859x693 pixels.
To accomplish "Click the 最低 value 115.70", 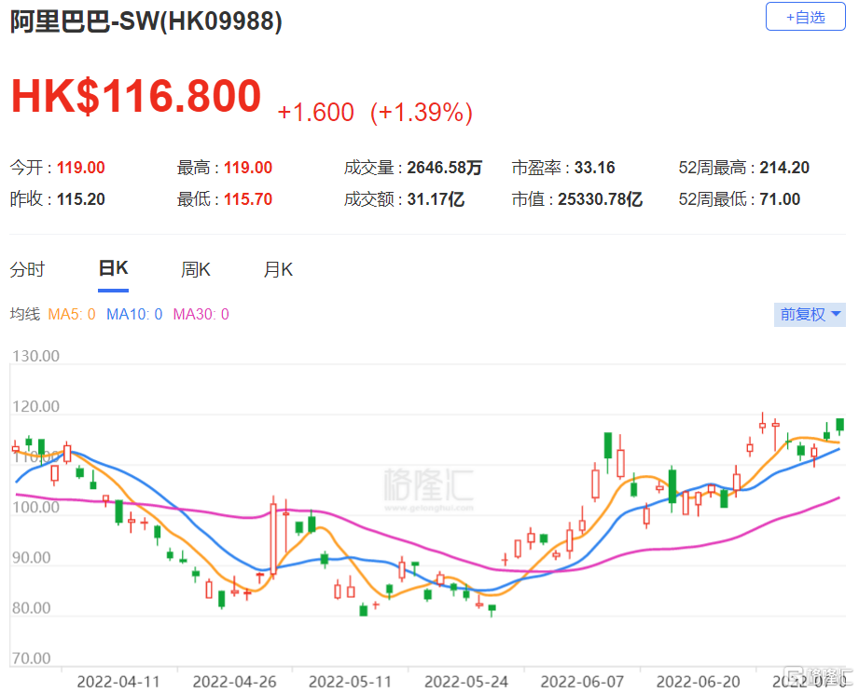I will (248, 199).
